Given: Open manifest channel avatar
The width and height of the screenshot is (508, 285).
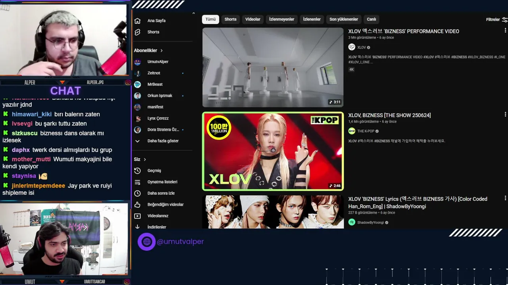Looking at the screenshot, I should [x=137, y=107].
